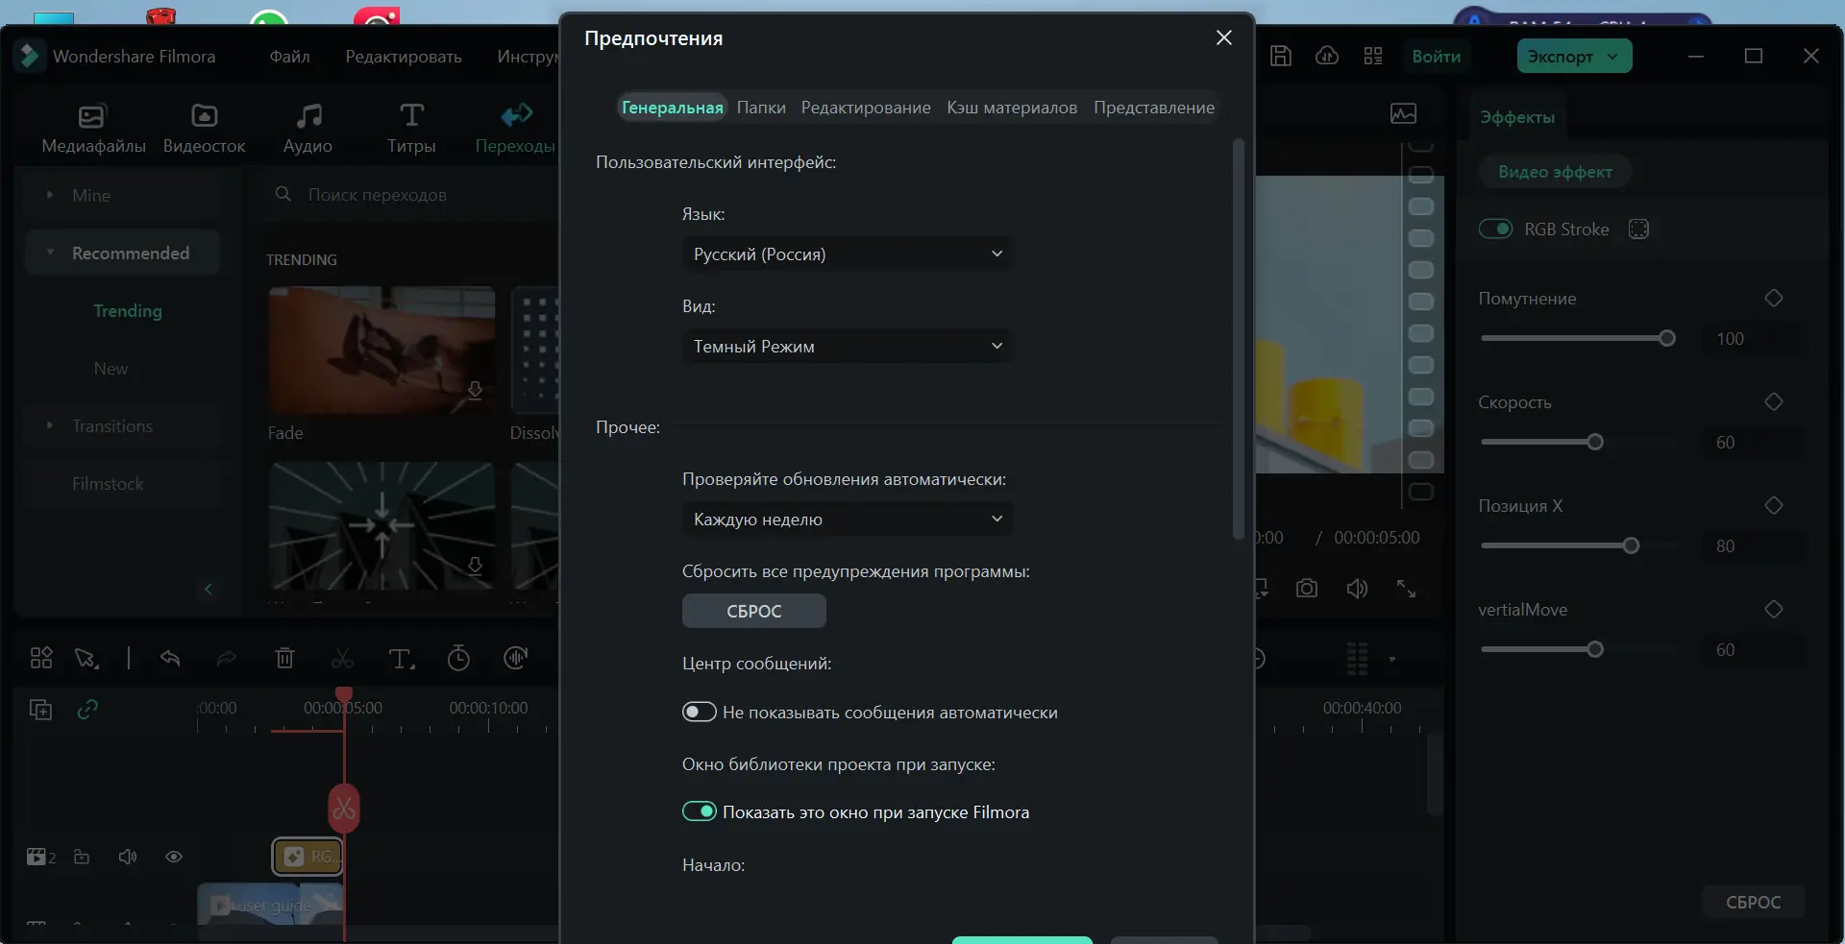Click the Войти sign-in button
Screen dimensions: 1845x944
click(1437, 57)
